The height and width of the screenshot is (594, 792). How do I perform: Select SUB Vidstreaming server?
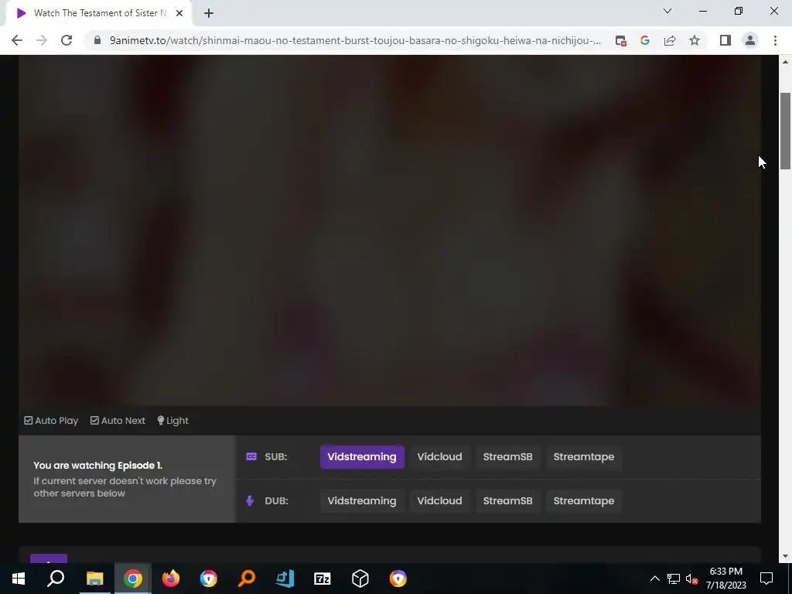[362, 456]
